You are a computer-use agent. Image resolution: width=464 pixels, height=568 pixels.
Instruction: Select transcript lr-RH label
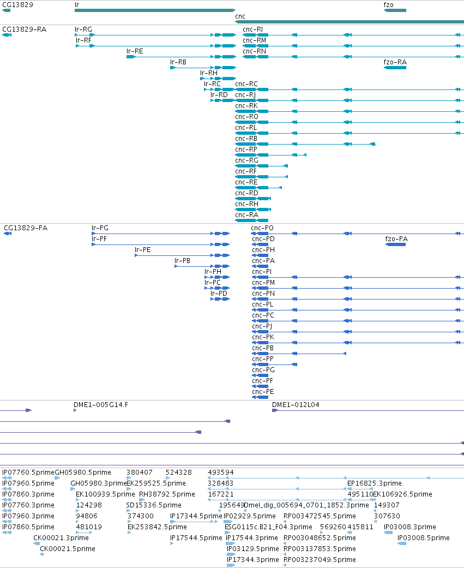[209, 73]
